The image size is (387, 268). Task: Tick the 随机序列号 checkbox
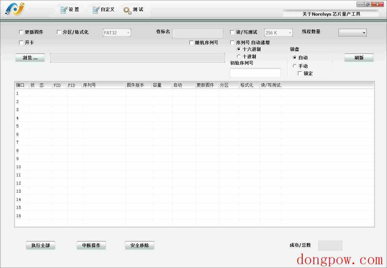coord(191,43)
